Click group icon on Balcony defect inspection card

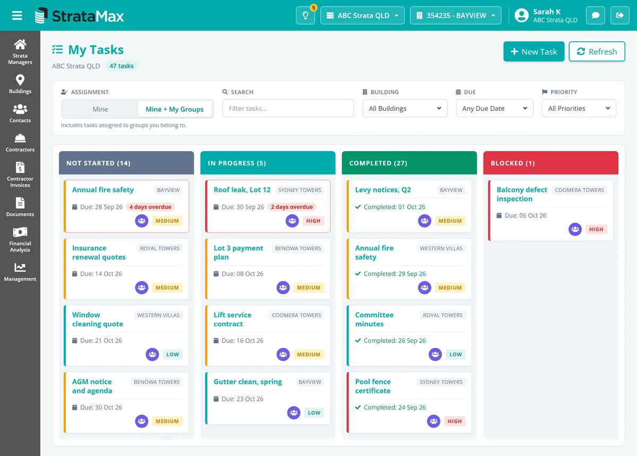point(575,230)
